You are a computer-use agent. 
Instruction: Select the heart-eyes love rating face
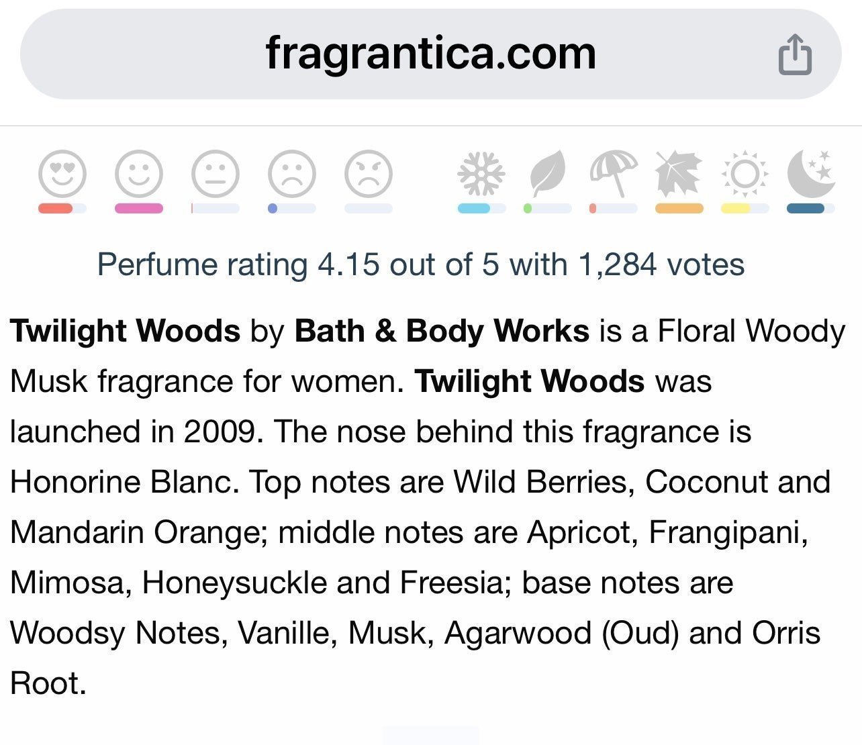(x=62, y=174)
